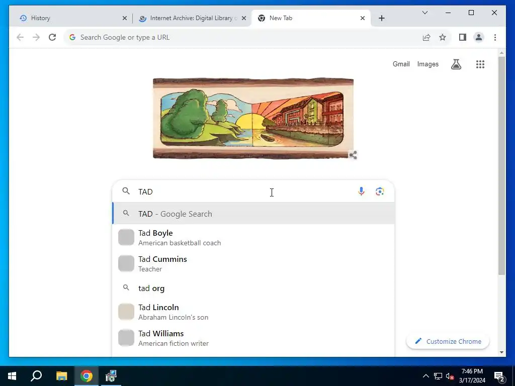This screenshot has height=386, width=515.
Task: Open the installer app in the taskbar
Action: pyautogui.click(x=111, y=376)
